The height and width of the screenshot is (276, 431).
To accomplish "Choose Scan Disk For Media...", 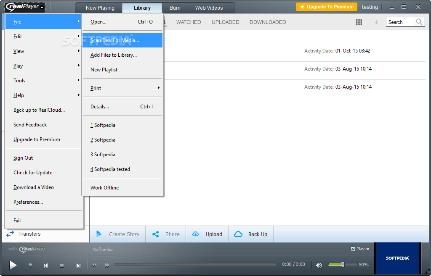I will pyautogui.click(x=122, y=40).
